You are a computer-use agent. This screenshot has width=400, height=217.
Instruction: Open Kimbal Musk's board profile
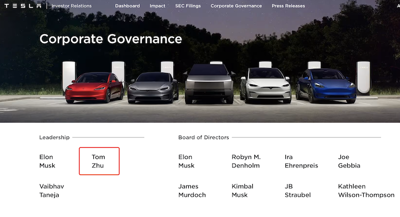click(242, 190)
